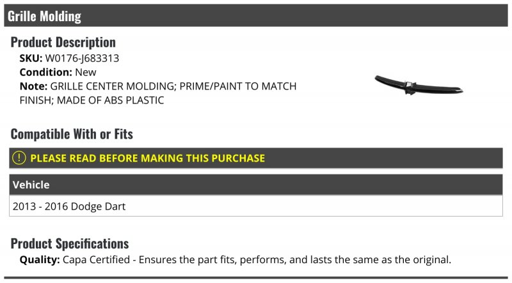Click the Product Specifications heading
The height and width of the screenshot is (283, 512).
70,244
